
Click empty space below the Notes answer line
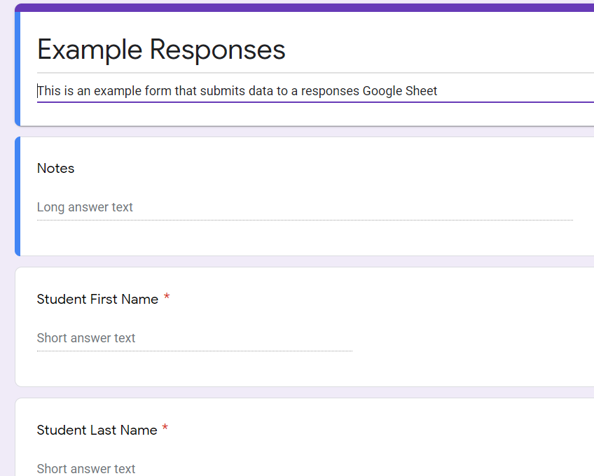point(303,239)
